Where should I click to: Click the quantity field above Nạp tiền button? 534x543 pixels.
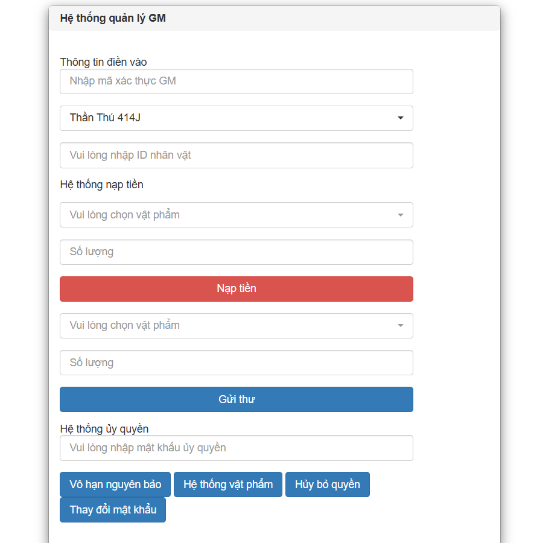236,252
